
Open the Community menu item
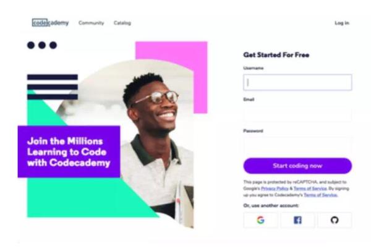pos(91,23)
